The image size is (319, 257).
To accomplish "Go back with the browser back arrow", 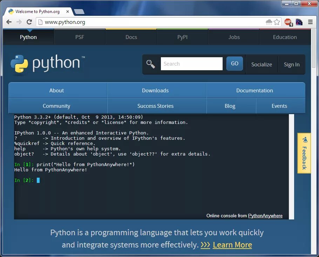I will 9,22.
